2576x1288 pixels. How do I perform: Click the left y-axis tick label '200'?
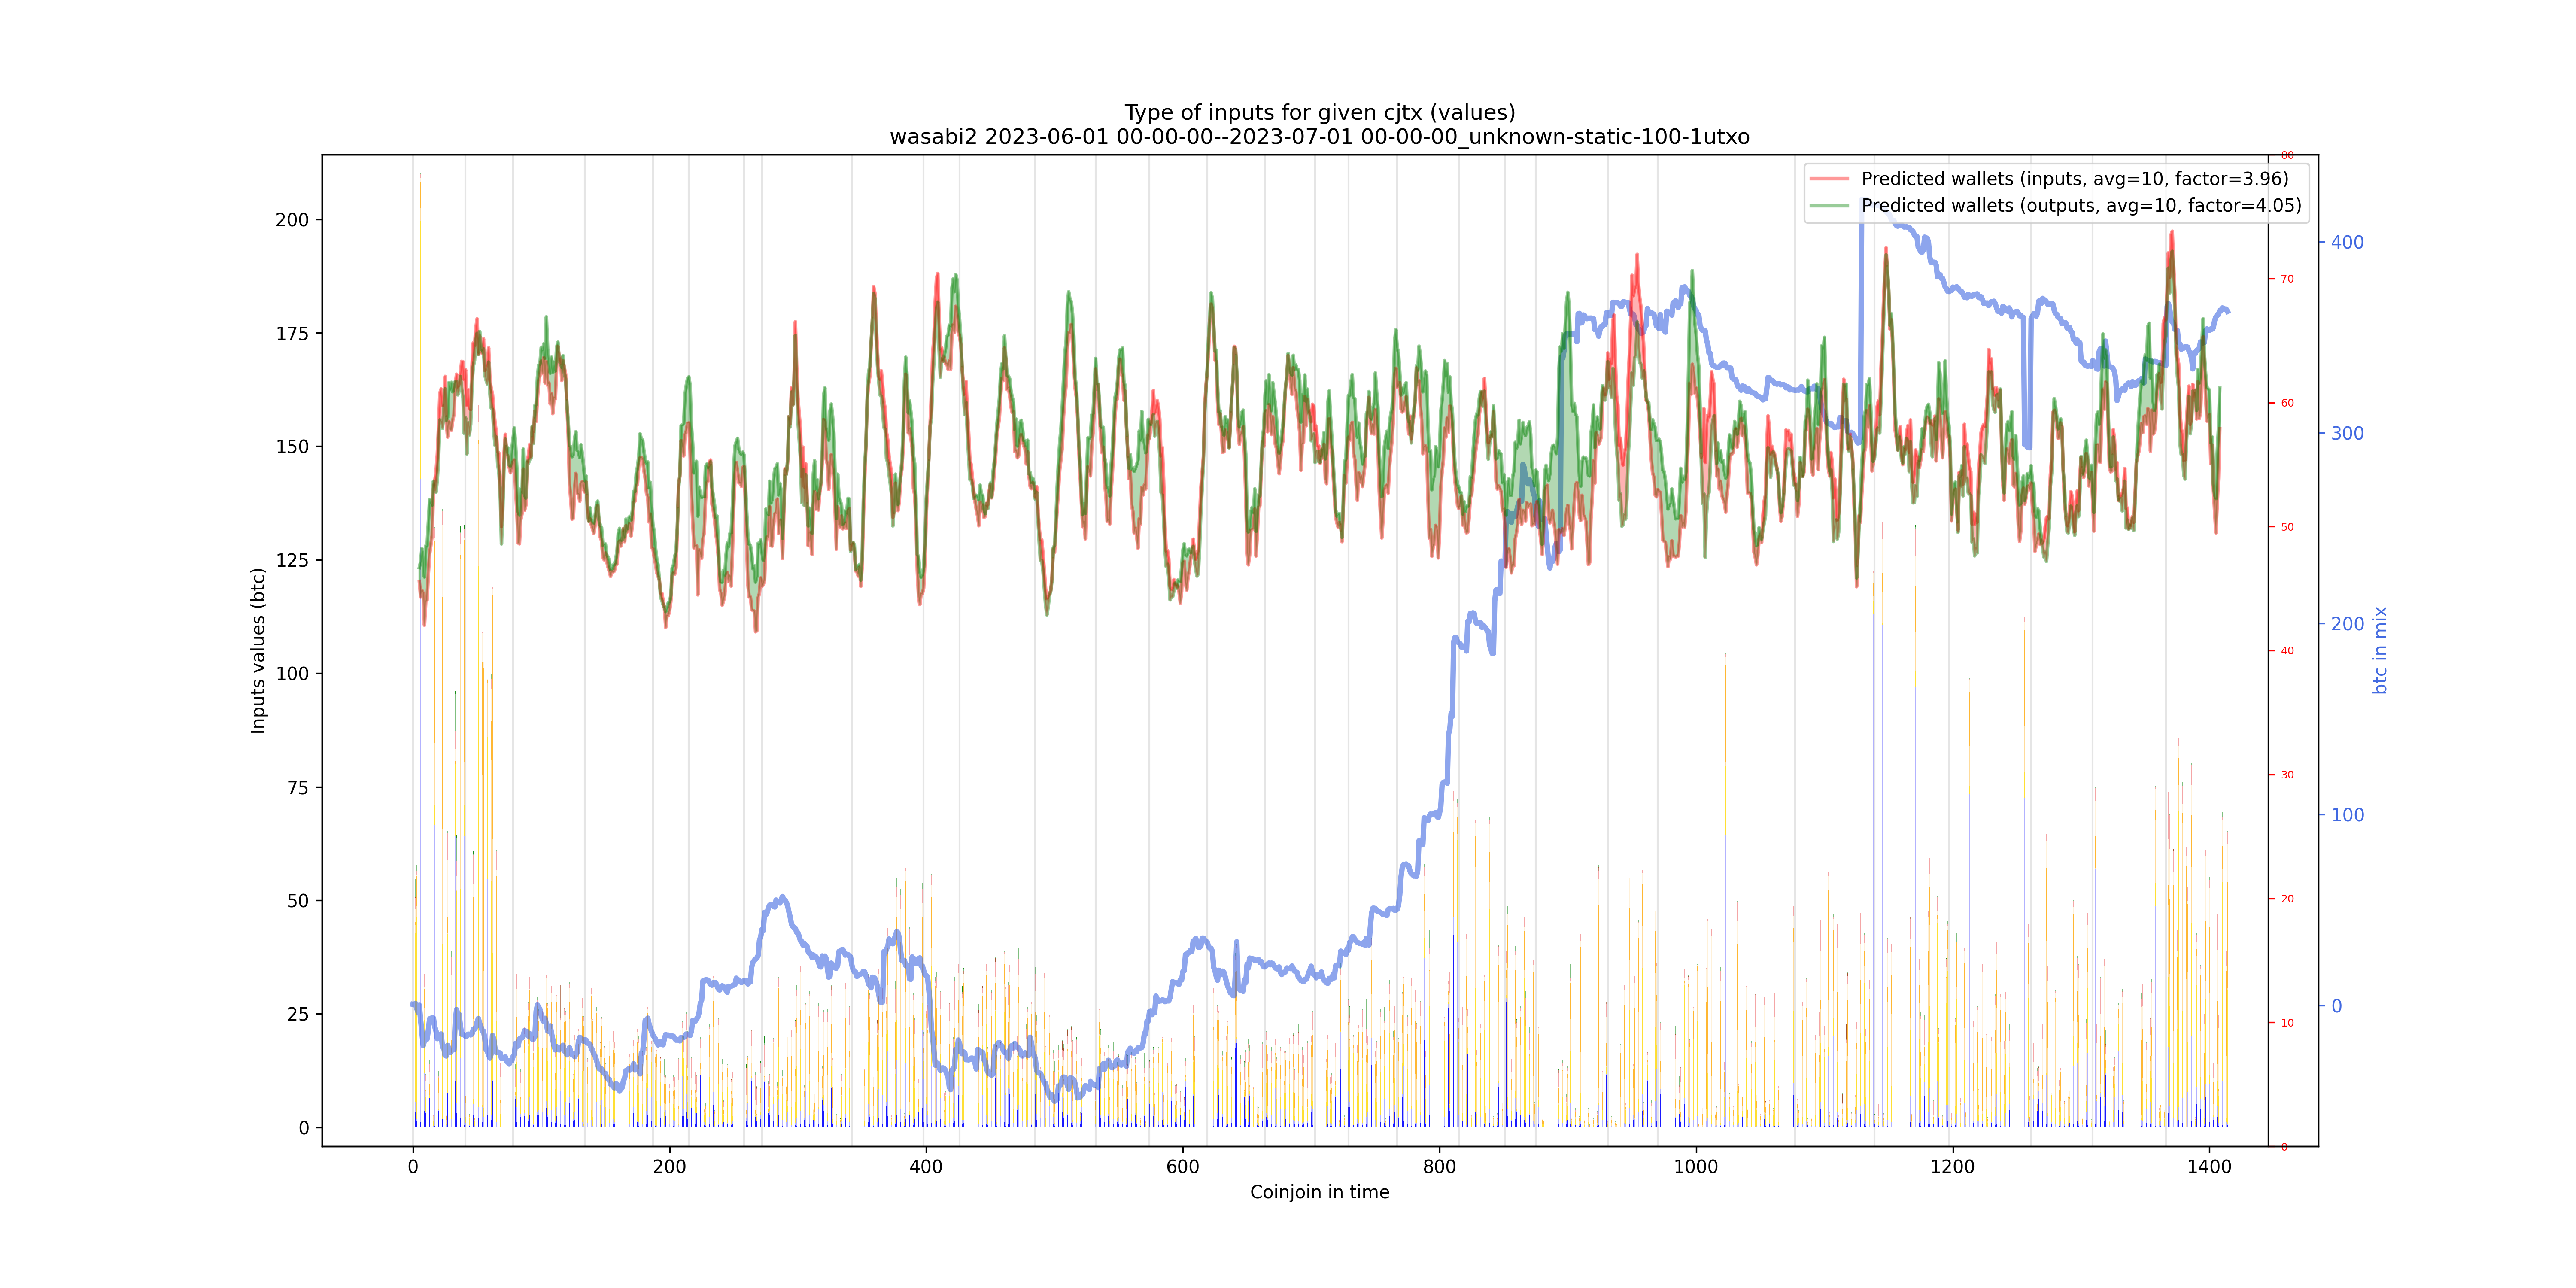pyautogui.click(x=293, y=220)
